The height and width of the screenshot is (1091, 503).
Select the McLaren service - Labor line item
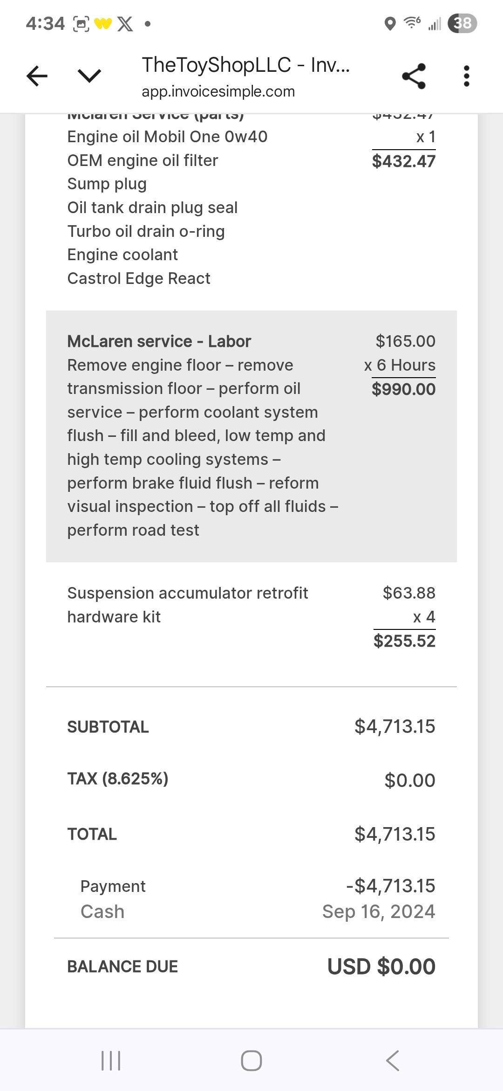tap(159, 341)
